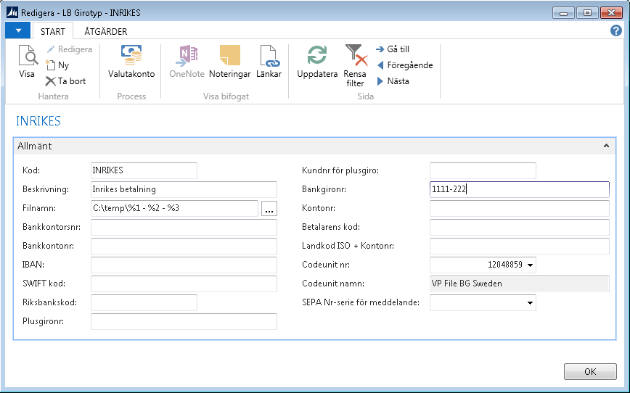Screen dimensions: 630x393
Task: Click Gå till arrow
Action: pos(393,49)
